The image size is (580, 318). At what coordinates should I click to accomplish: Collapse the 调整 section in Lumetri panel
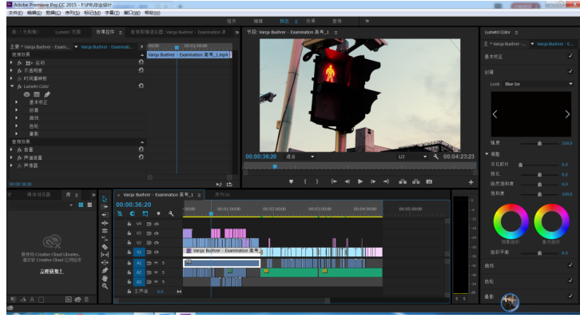[x=487, y=154]
